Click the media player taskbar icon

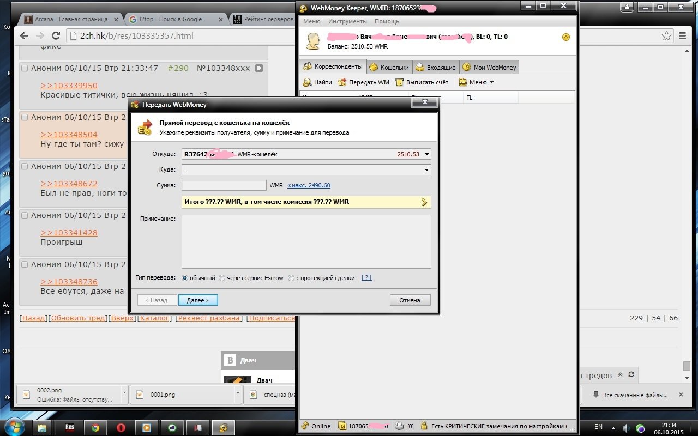point(147,427)
